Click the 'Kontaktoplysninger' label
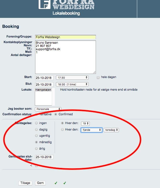Image resolution: width=160 pixels, height=188 pixels. pos(18,42)
